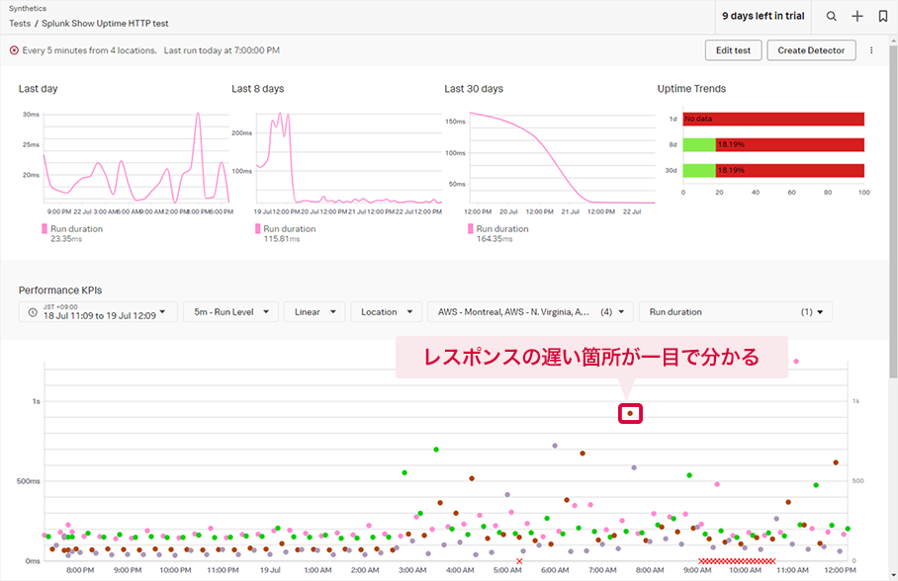Toggle Run duration legend under Last 8 days chart

tap(289, 229)
